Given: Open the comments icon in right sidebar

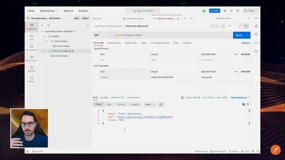Looking at the screenshot, I should click(256, 35).
